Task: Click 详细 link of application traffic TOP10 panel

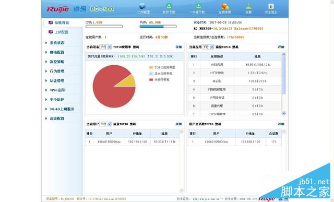Action: (x=281, y=47)
